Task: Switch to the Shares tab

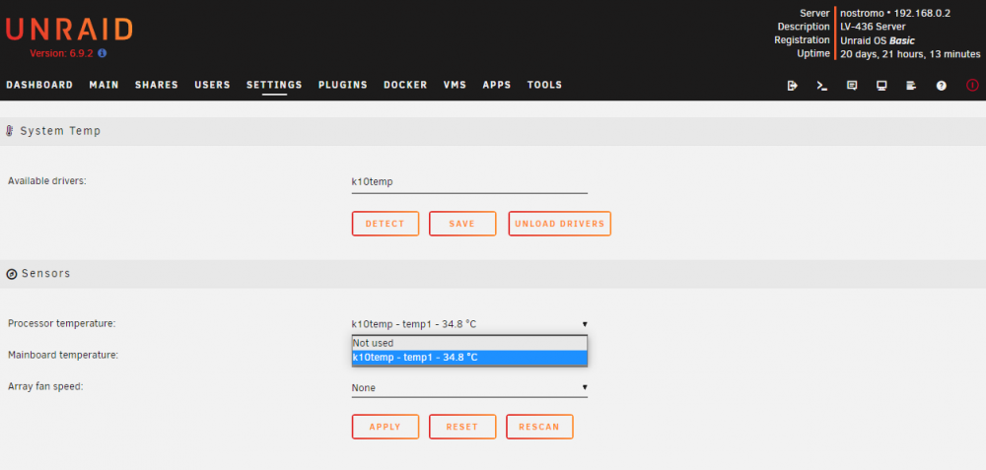Action: (x=157, y=85)
